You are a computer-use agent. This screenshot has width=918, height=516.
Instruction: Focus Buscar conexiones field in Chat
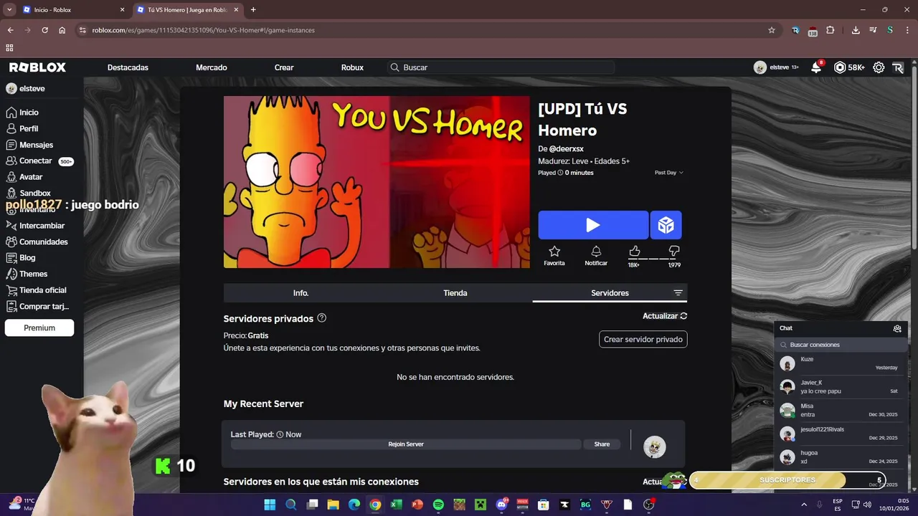pos(841,345)
